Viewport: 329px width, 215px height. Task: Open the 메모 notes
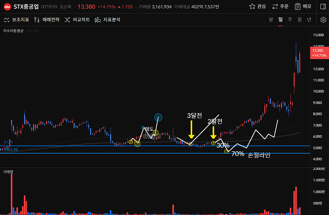tap(303, 6)
